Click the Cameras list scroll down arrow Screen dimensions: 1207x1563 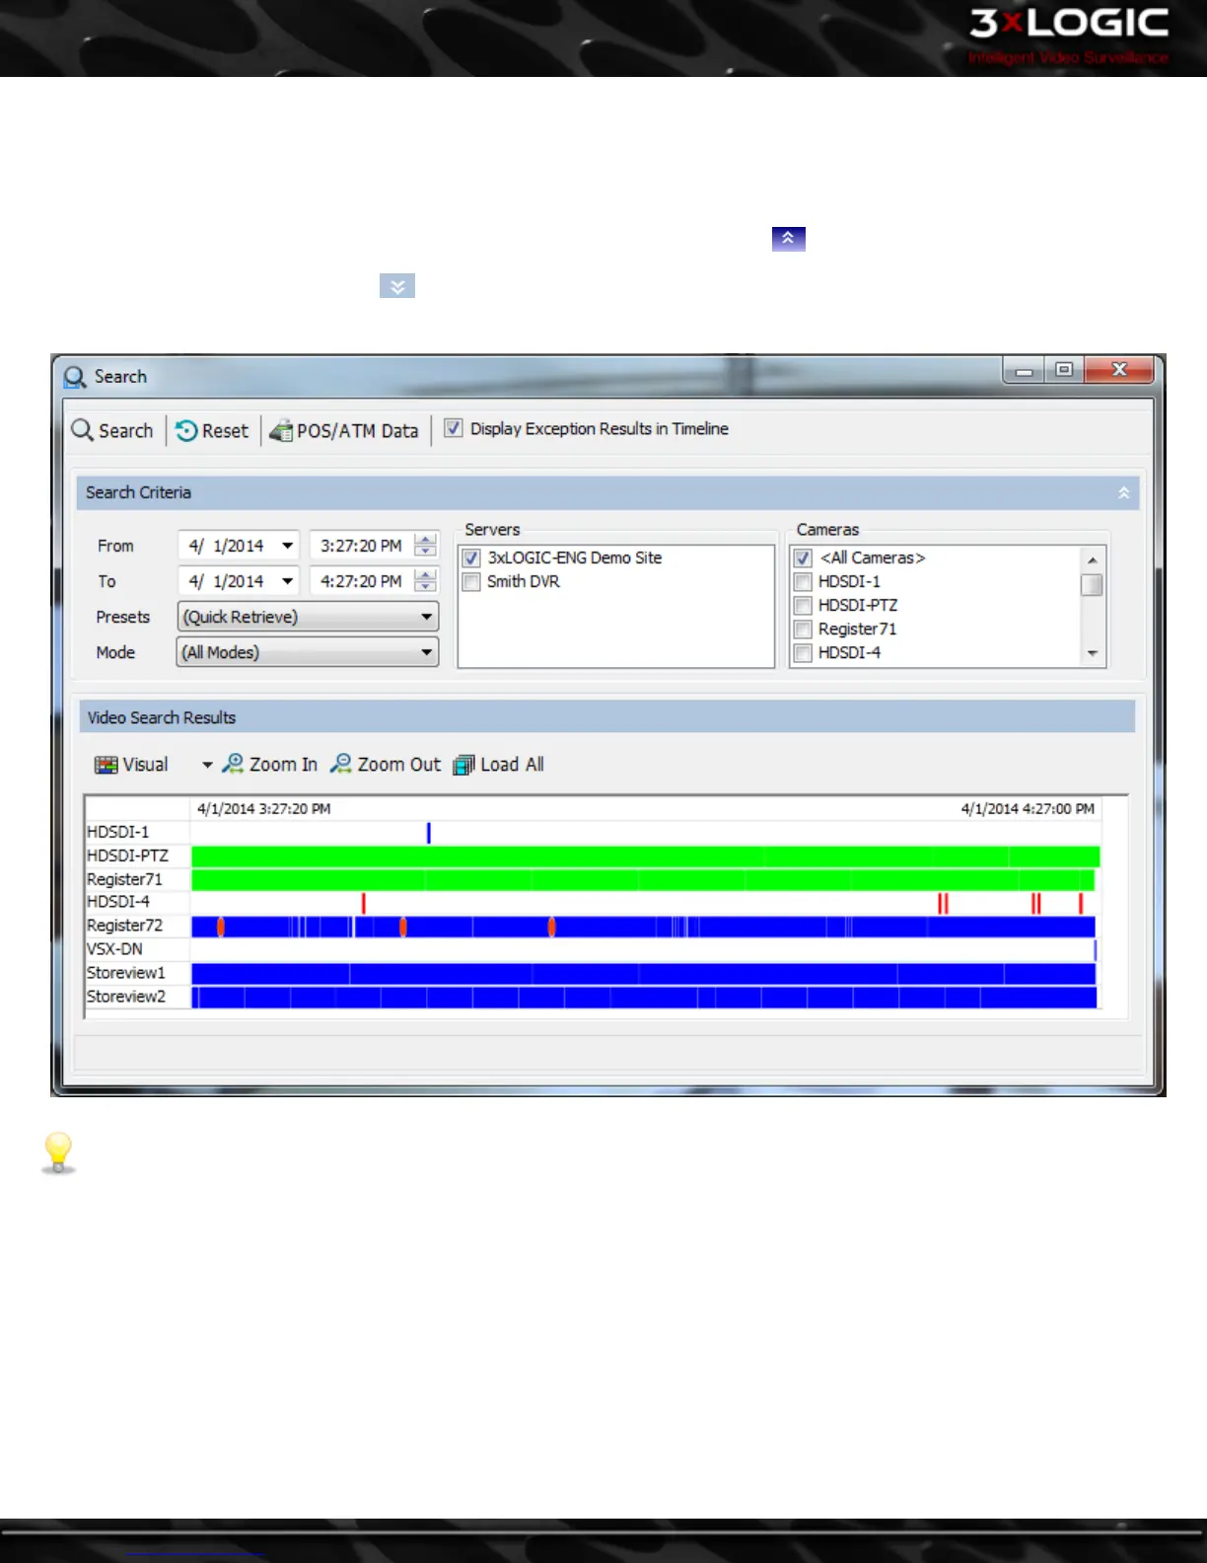coord(1092,653)
